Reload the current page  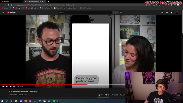pos(8,5)
